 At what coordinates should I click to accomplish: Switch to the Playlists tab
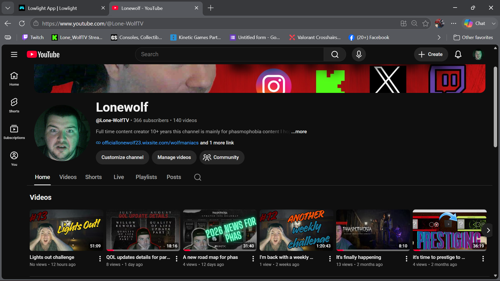tap(146, 177)
